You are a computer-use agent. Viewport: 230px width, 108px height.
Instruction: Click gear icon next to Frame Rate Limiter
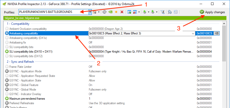coord(7,67)
